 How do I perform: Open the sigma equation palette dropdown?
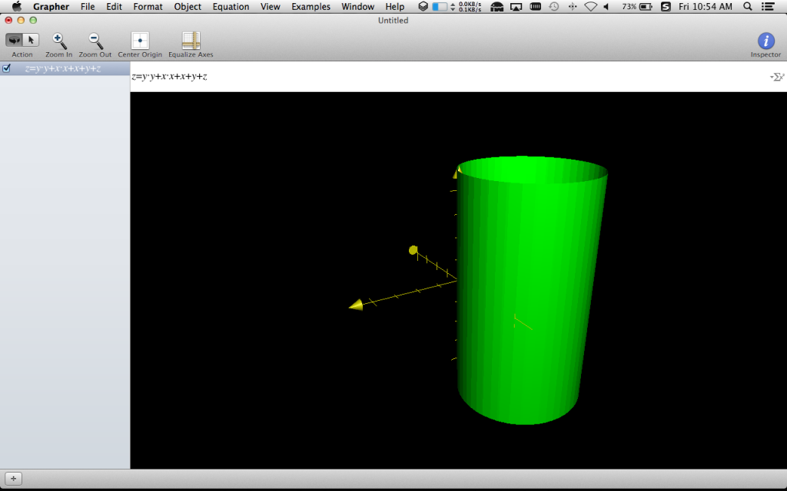[776, 77]
